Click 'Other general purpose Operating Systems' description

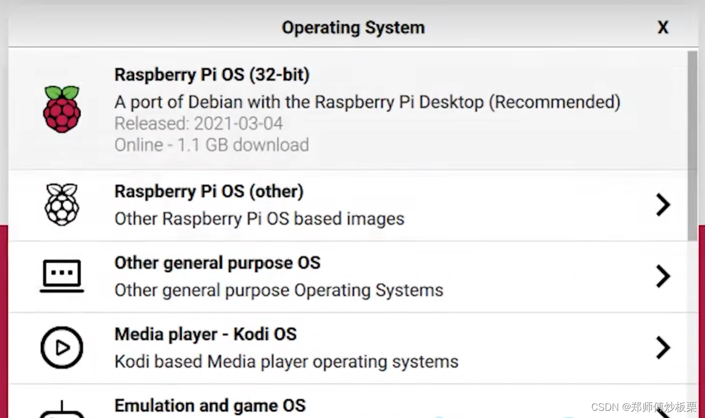tap(278, 290)
